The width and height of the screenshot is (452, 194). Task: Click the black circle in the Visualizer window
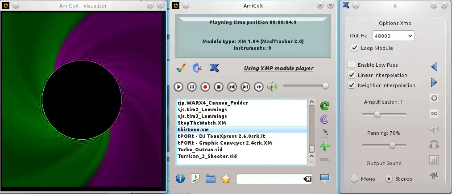[x=82, y=100]
